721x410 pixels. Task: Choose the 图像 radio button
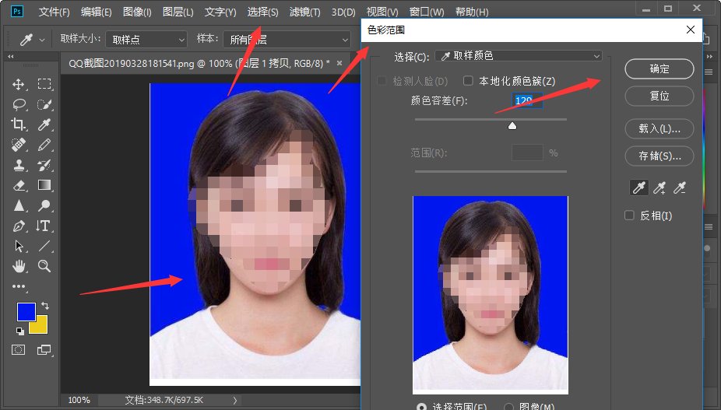coord(508,407)
